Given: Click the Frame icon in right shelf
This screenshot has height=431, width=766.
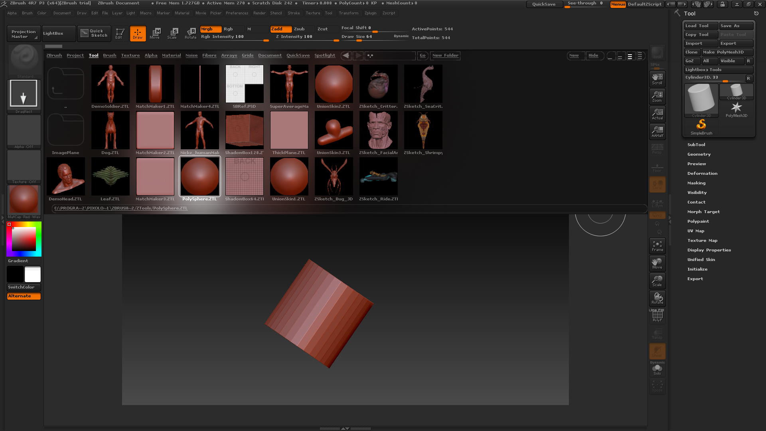Looking at the screenshot, I should (657, 246).
